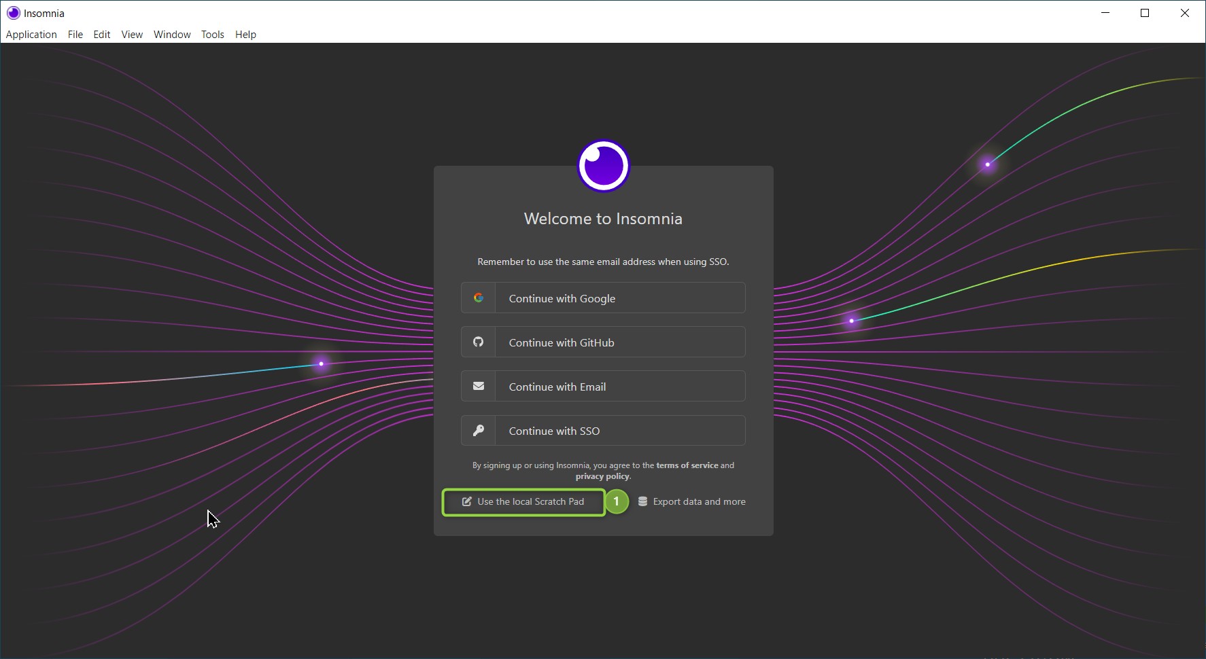Click Export data and more
The height and width of the screenshot is (659, 1206).
click(x=691, y=501)
